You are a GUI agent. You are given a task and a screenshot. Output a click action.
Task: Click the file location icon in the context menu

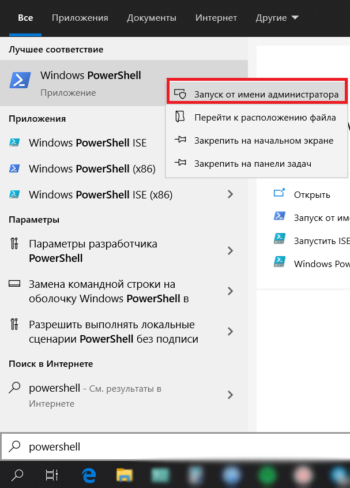180,117
